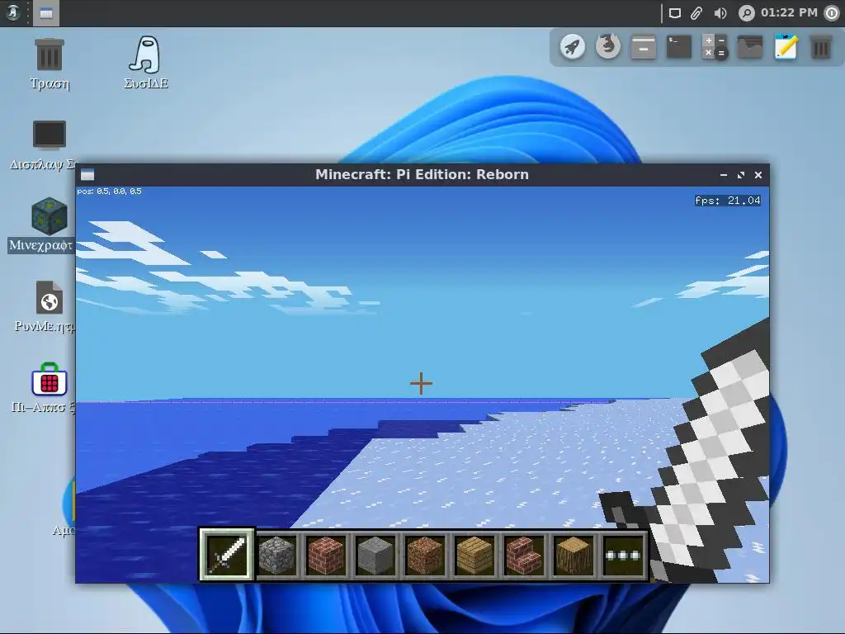The height and width of the screenshot is (634, 845).
Task: Click the Minecraft: Pi Edition: Reborn title text
Action: (422, 175)
